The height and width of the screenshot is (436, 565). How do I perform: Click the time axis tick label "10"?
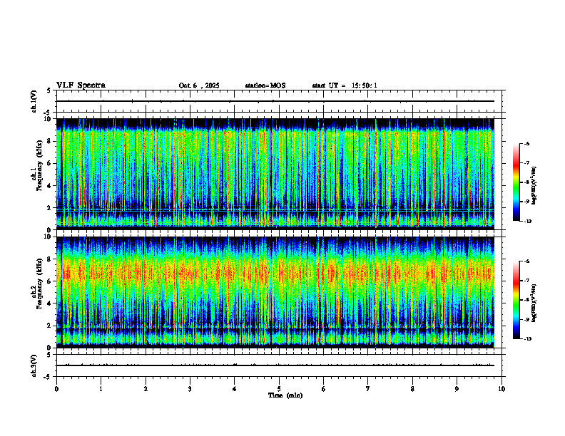(x=502, y=389)
